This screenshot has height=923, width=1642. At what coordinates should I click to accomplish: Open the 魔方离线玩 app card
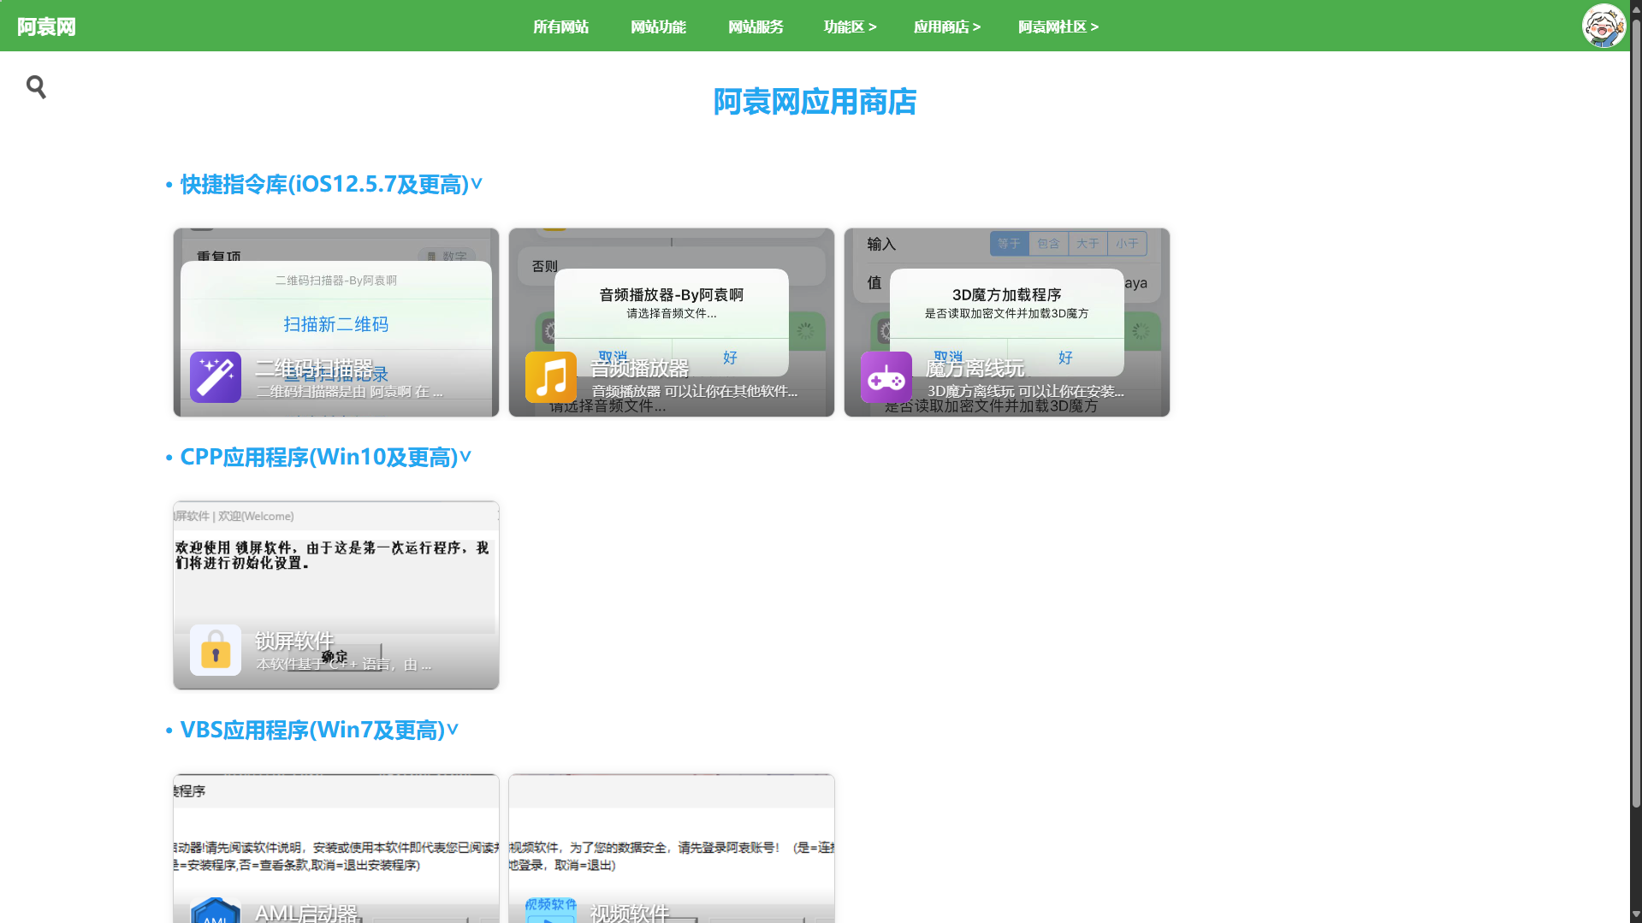(1007, 322)
